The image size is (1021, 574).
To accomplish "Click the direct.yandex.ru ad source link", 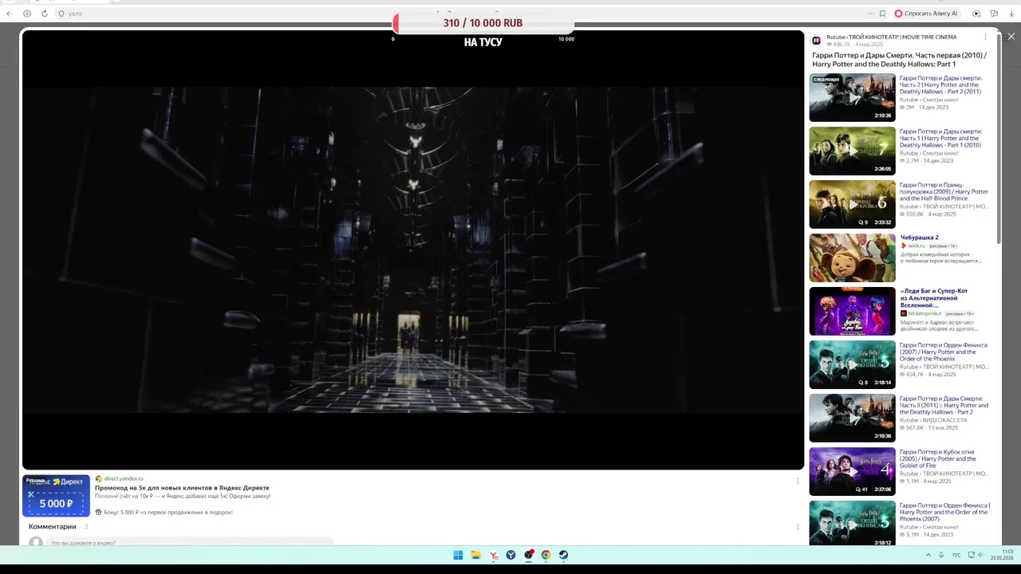I will [124, 478].
